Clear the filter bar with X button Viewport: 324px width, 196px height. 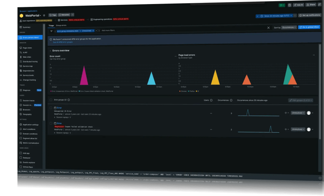point(268,28)
